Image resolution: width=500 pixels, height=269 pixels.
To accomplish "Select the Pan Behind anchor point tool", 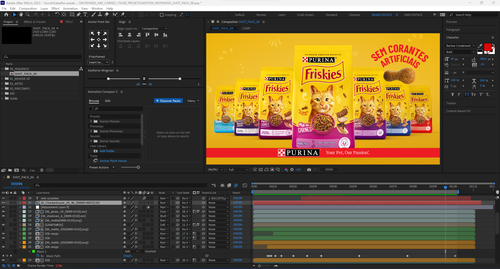I will click(x=64, y=15).
